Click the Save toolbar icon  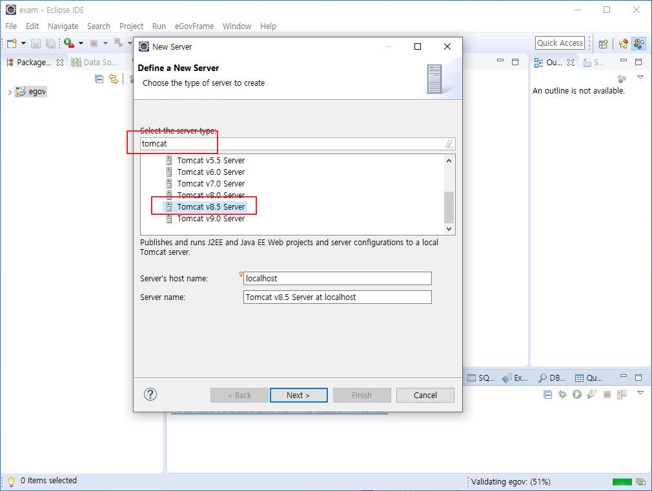36,43
